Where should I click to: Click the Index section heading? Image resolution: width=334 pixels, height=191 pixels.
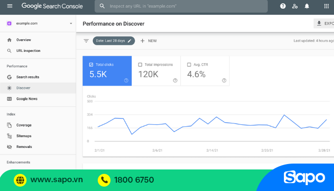(11, 114)
